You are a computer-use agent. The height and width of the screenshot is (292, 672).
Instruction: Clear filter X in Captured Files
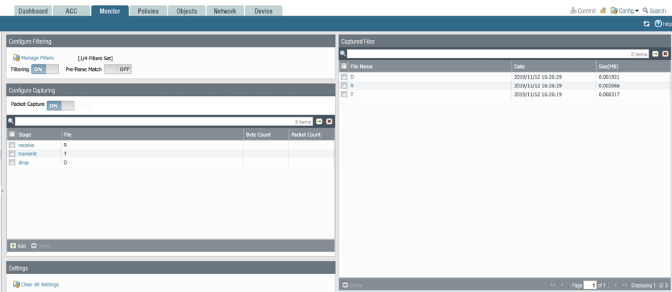tap(665, 54)
